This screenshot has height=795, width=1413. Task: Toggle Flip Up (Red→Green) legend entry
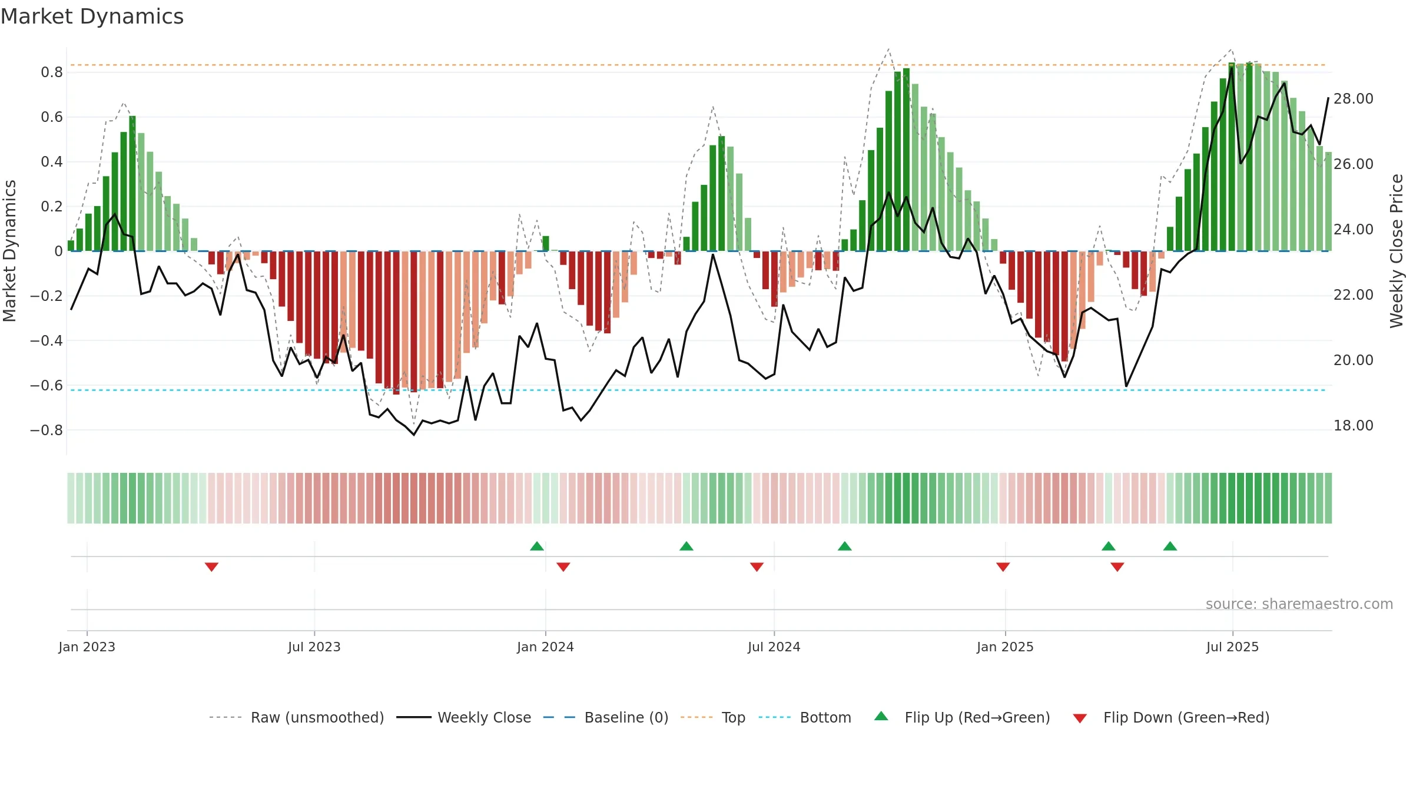tap(962, 717)
